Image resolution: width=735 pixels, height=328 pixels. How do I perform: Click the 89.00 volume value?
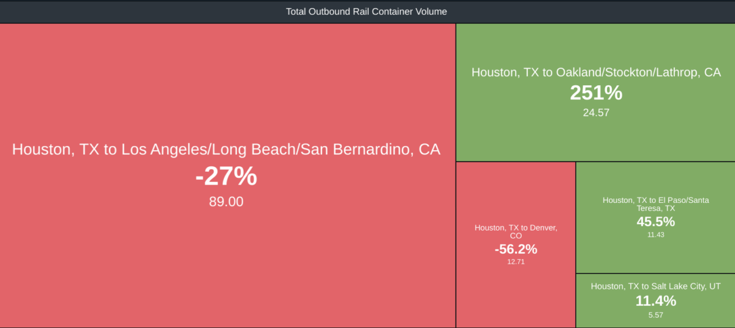(x=226, y=202)
